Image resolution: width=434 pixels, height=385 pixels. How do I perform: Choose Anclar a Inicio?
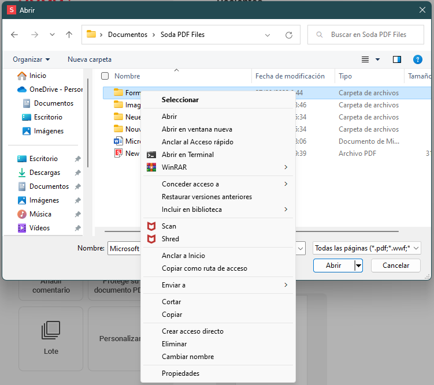[218, 256]
